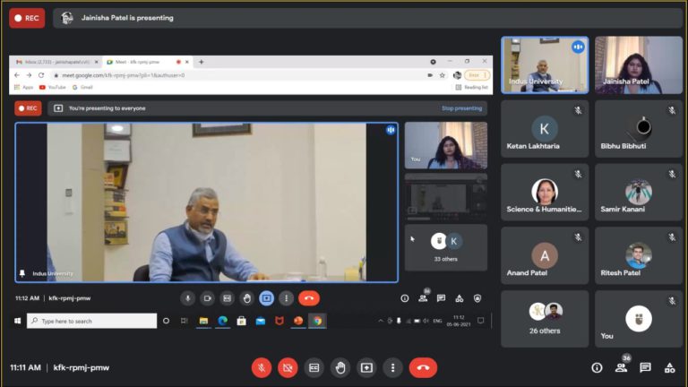Image resolution: width=688 pixels, height=387 pixels.
Task: Show hidden icons in the system tray
Action: [381, 321]
